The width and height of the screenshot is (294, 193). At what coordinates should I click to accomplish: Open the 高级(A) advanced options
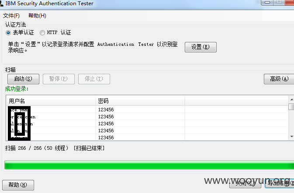(x=279, y=79)
